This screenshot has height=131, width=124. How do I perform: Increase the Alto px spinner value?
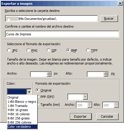(106, 73)
